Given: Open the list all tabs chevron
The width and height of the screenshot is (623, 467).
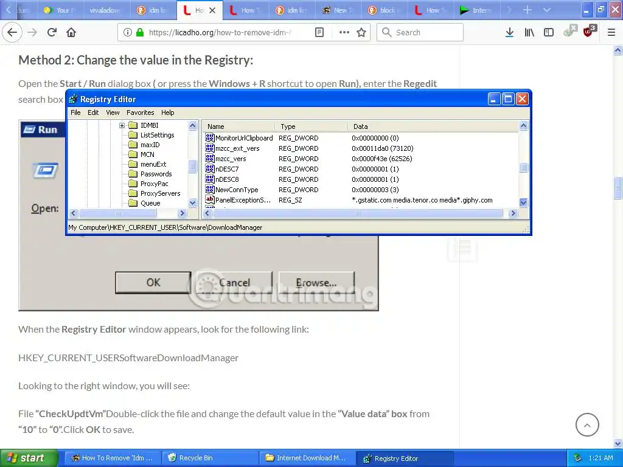Looking at the screenshot, I should 547,10.
